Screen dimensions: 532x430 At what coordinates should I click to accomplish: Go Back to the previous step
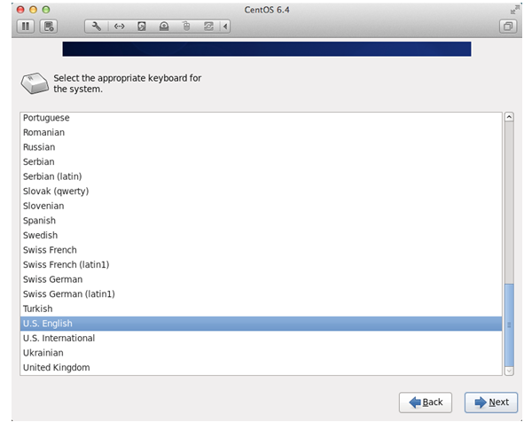click(426, 402)
